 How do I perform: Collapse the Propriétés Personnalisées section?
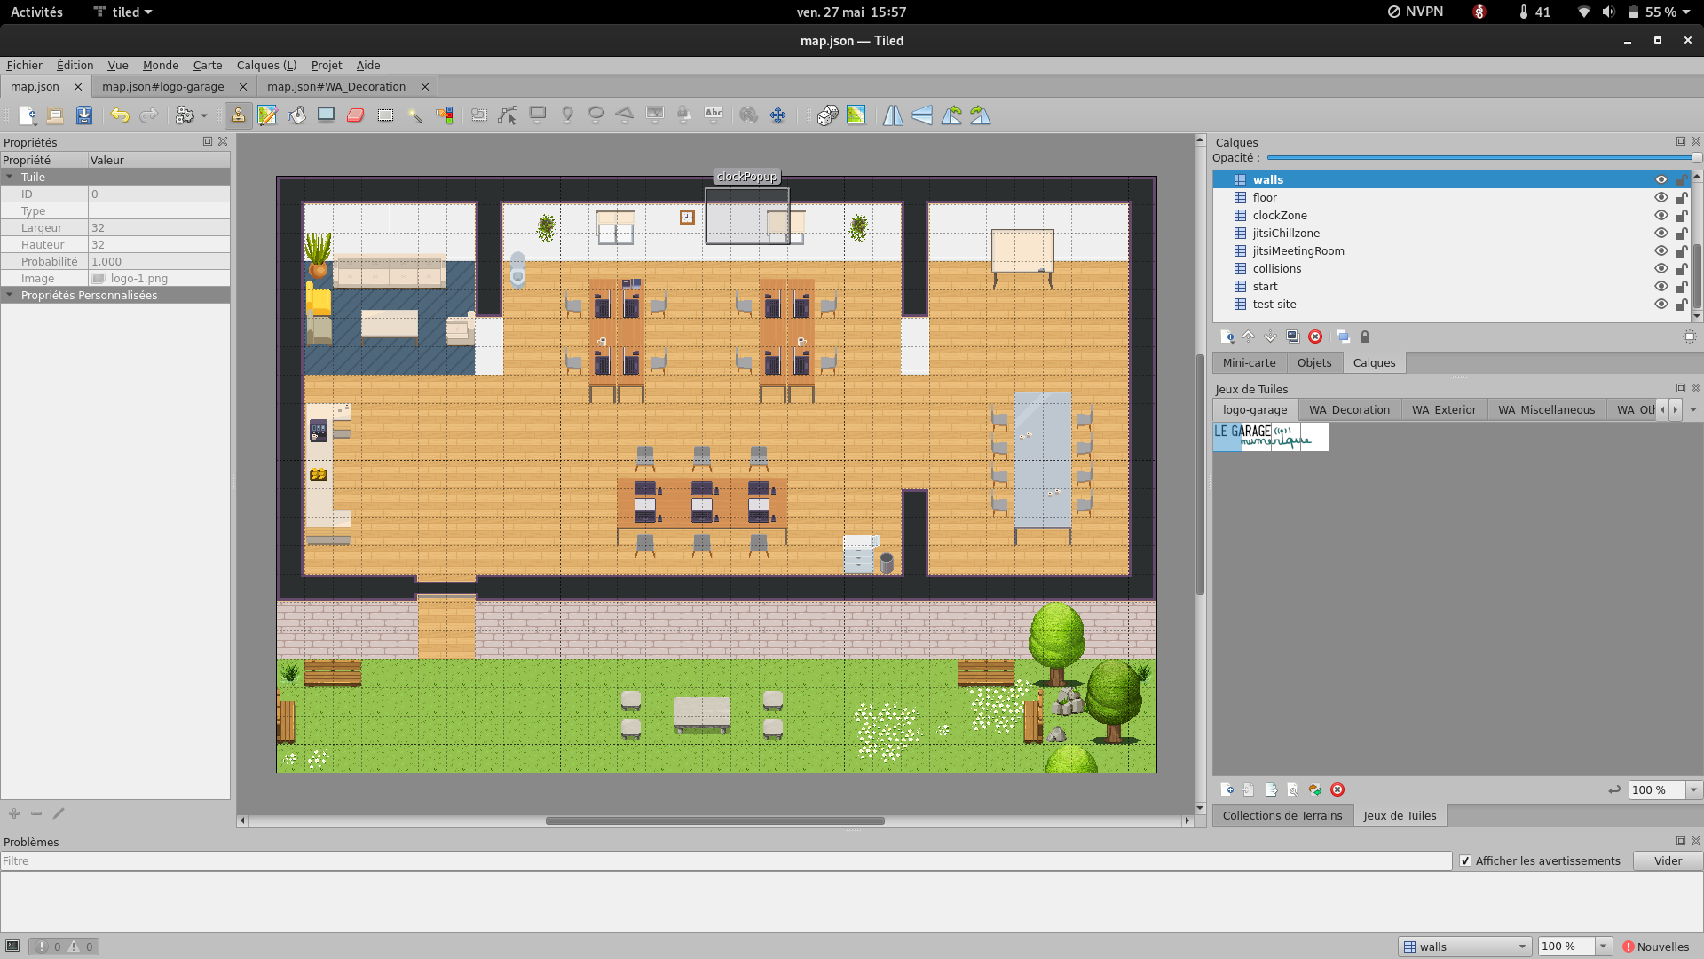(10, 296)
